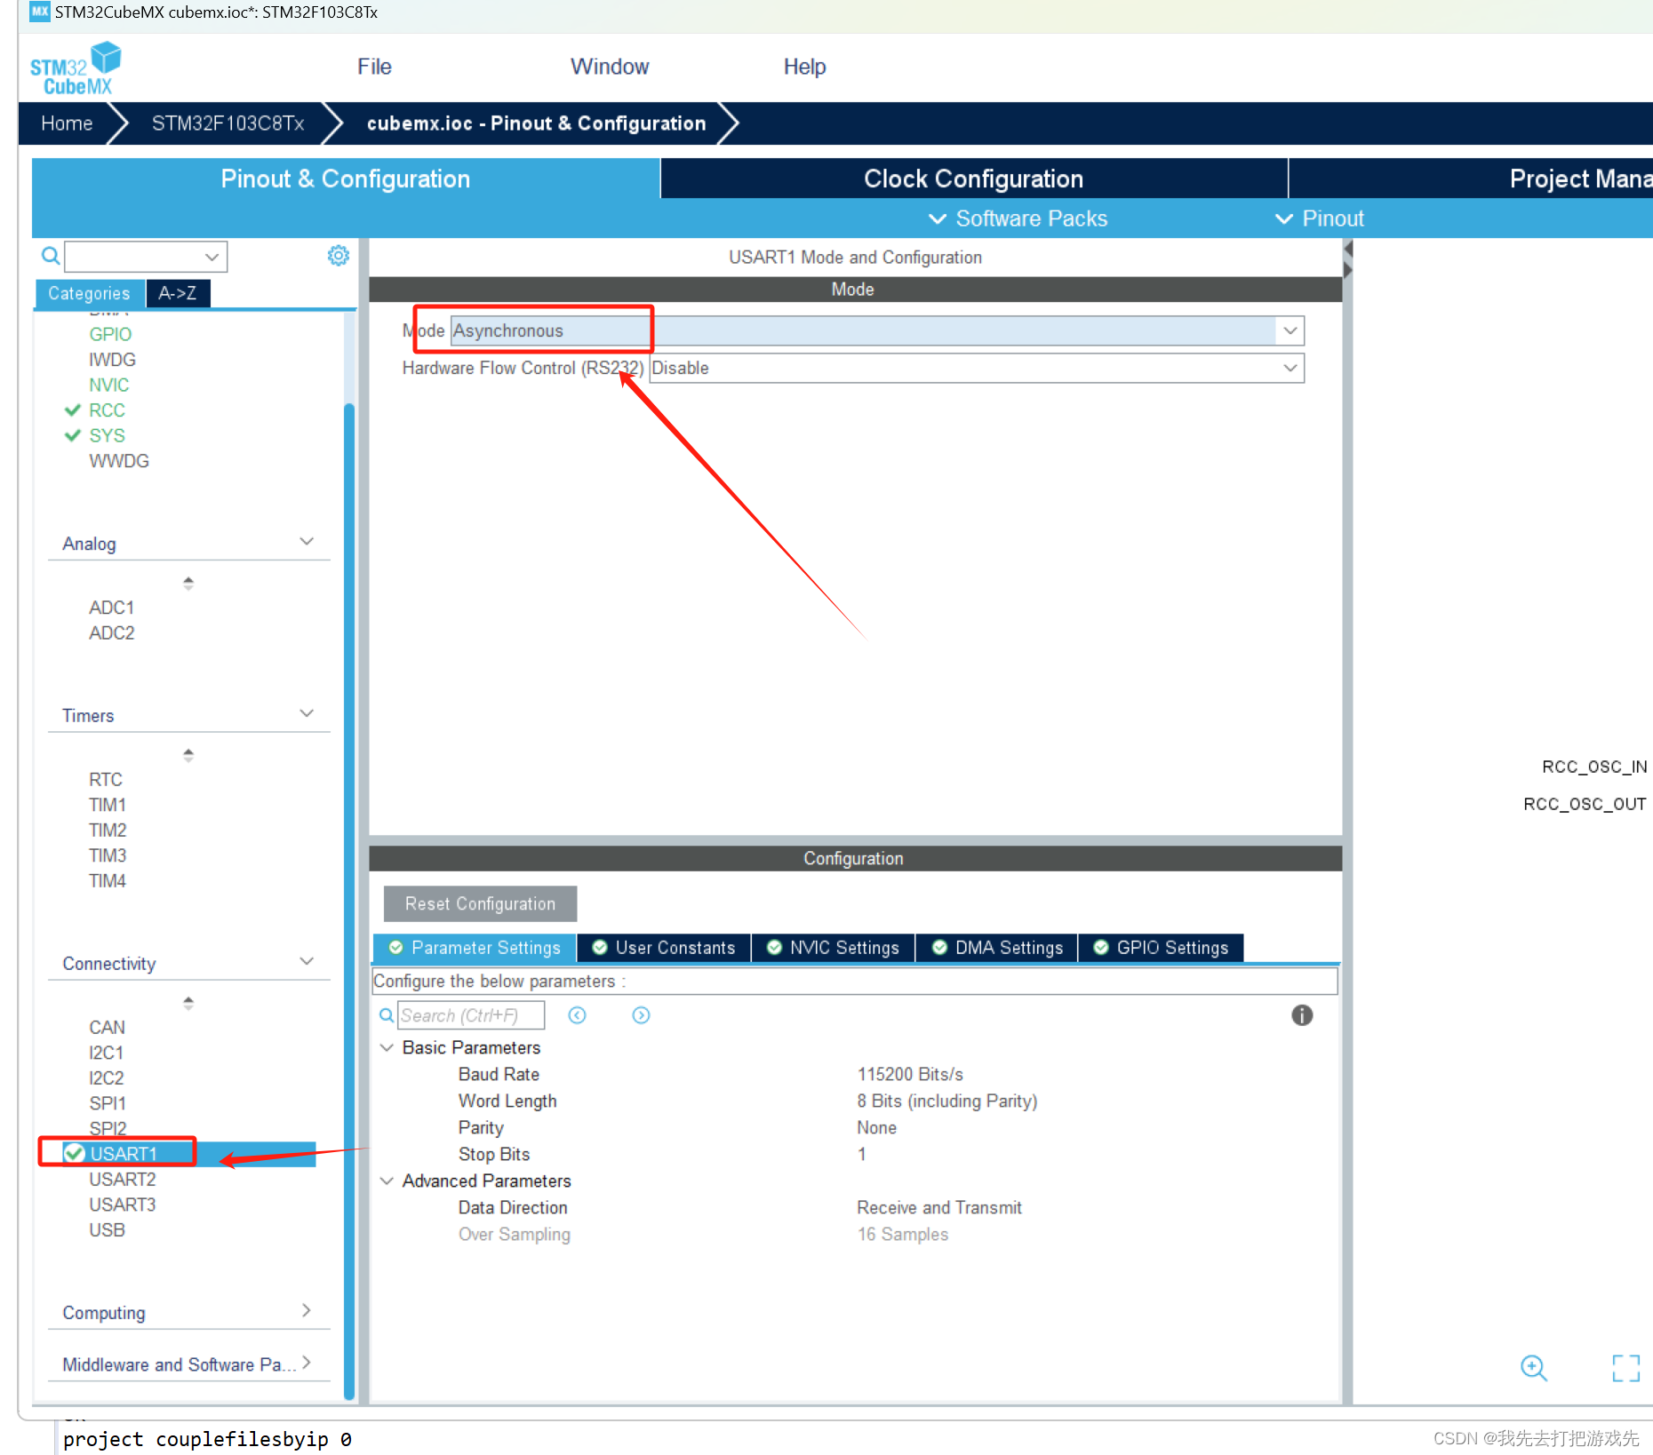
Task: Open the NVIC Settings tab
Action: pyautogui.click(x=834, y=948)
